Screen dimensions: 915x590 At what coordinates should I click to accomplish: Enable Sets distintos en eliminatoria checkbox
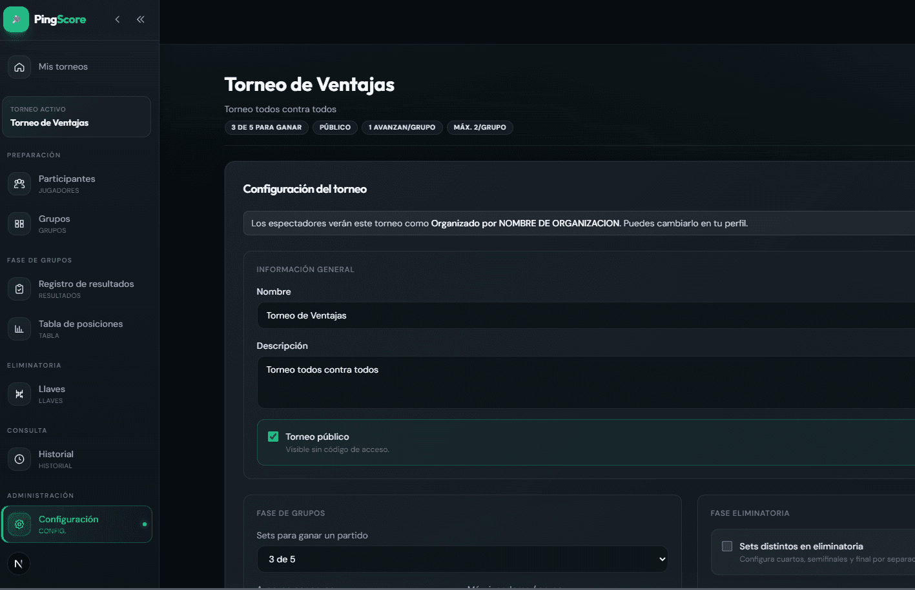(x=727, y=546)
